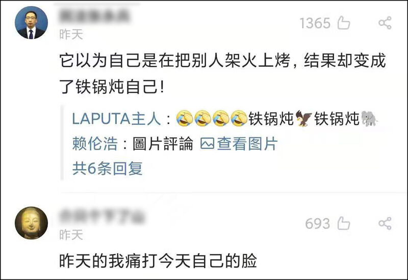Share the second comment
The width and height of the screenshot is (408, 280).
coord(385,223)
